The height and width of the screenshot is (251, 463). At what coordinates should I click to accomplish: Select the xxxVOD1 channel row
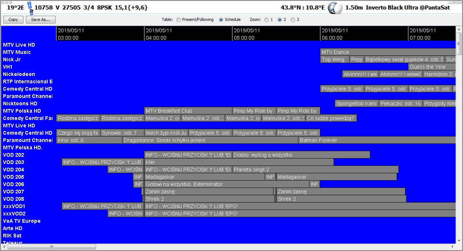point(14,206)
